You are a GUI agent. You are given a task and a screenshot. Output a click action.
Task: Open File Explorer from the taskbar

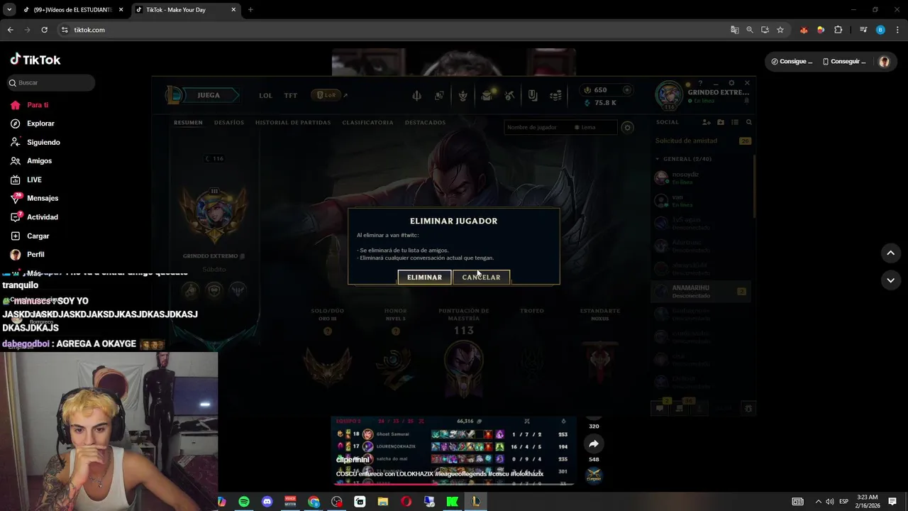[383, 502]
